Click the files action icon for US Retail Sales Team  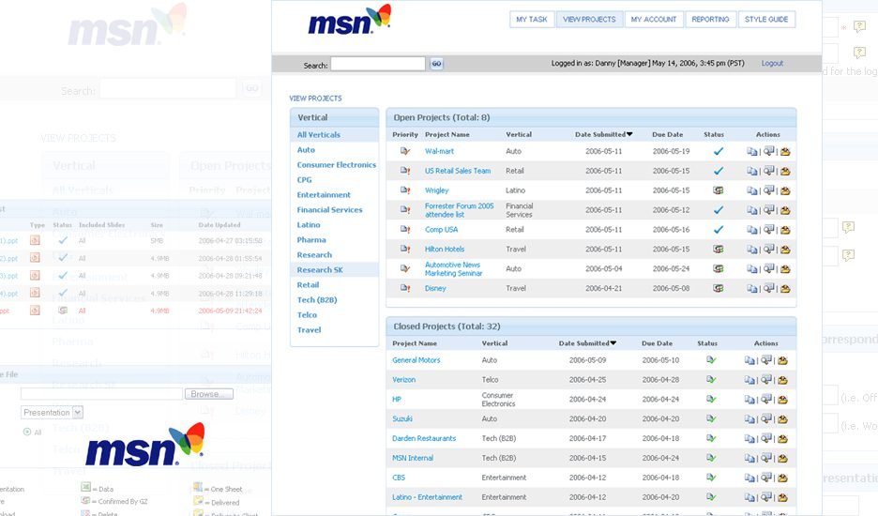coord(751,171)
